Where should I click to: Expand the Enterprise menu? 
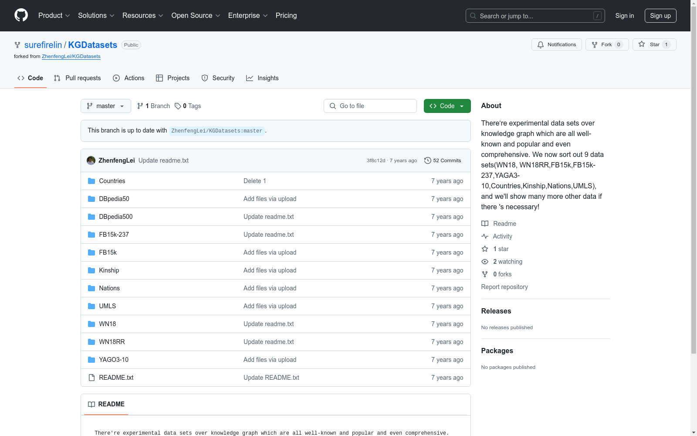pos(248,15)
